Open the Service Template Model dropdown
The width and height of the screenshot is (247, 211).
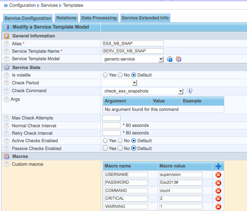(x=161, y=60)
